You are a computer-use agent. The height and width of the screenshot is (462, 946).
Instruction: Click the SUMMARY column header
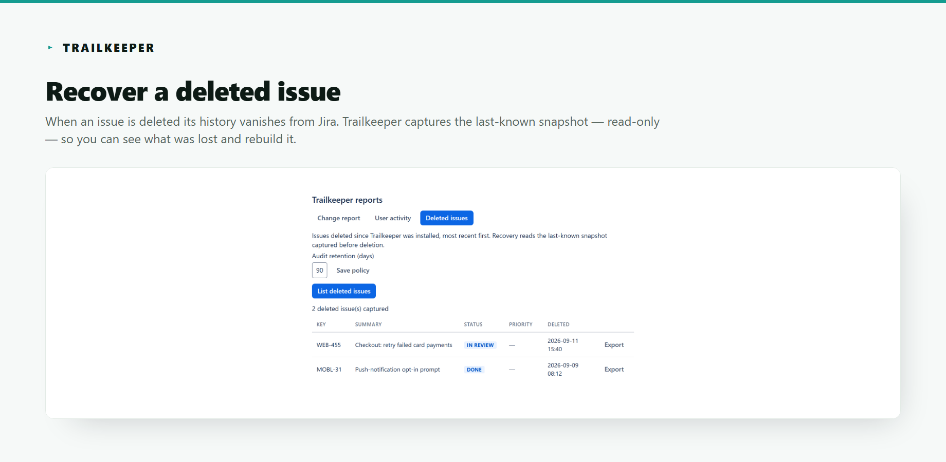pos(369,324)
